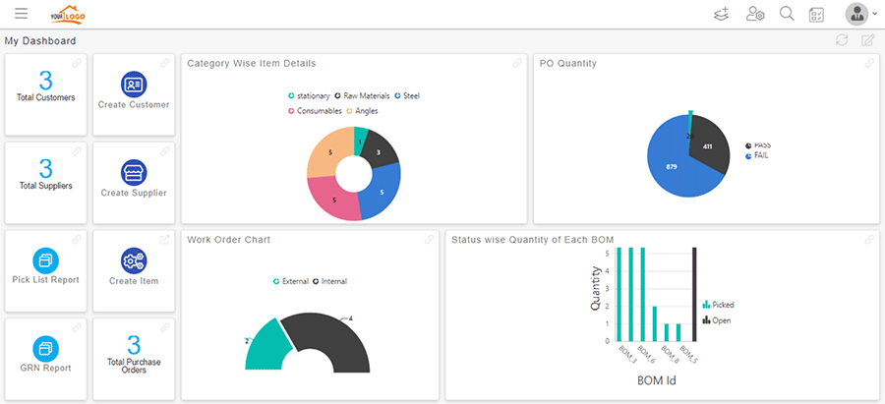Click the link icon on Create Customer card
Viewport: 885px width, 404px height.
pos(165,63)
